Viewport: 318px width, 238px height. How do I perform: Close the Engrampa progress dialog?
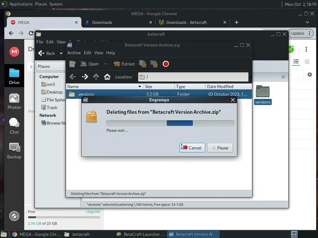coord(233,100)
